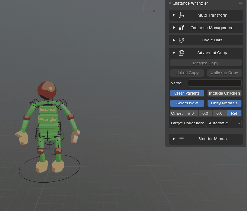Expand the Multi Transform section arrow
This screenshot has height=211, width=247.
pyautogui.click(x=174, y=15)
